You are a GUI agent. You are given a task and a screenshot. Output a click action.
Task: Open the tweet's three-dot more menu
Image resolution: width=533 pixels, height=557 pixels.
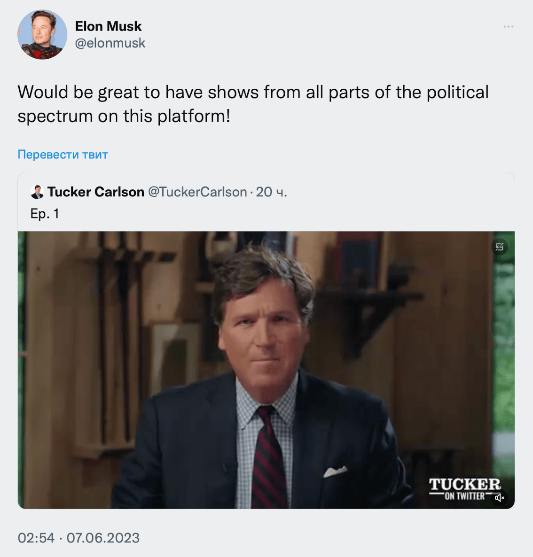tap(508, 27)
